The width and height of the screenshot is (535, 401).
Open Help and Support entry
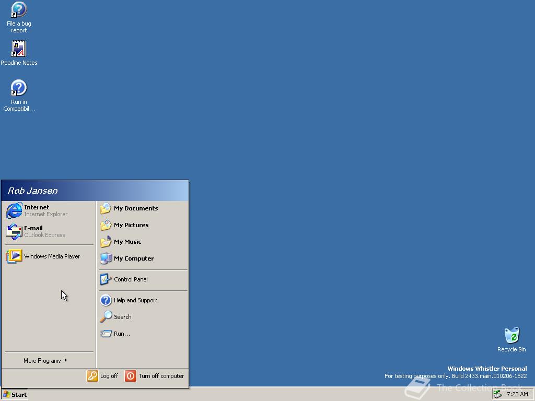point(143,300)
